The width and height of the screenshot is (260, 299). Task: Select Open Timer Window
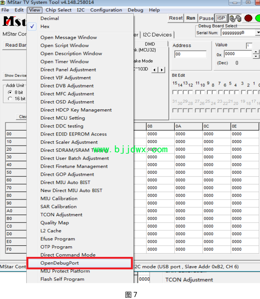(x=80, y=61)
